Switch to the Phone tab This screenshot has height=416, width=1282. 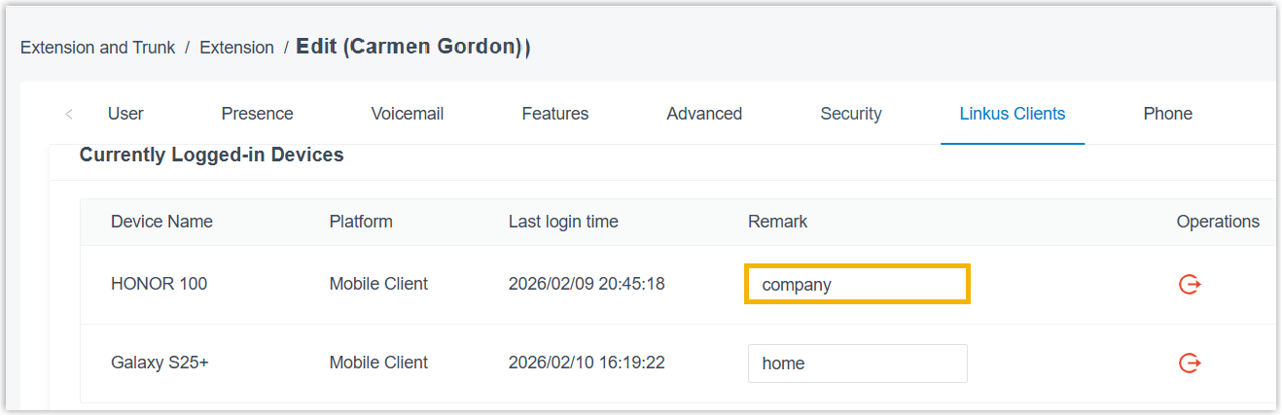pyautogui.click(x=1167, y=114)
